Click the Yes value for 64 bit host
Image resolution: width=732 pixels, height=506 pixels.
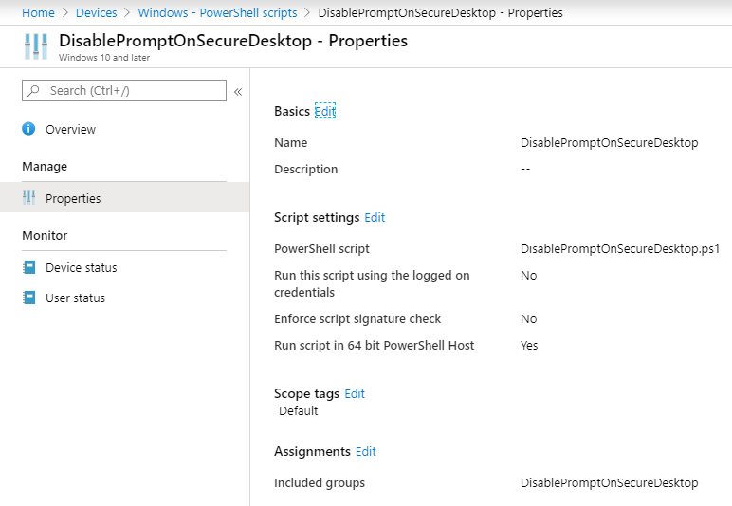pyautogui.click(x=529, y=345)
